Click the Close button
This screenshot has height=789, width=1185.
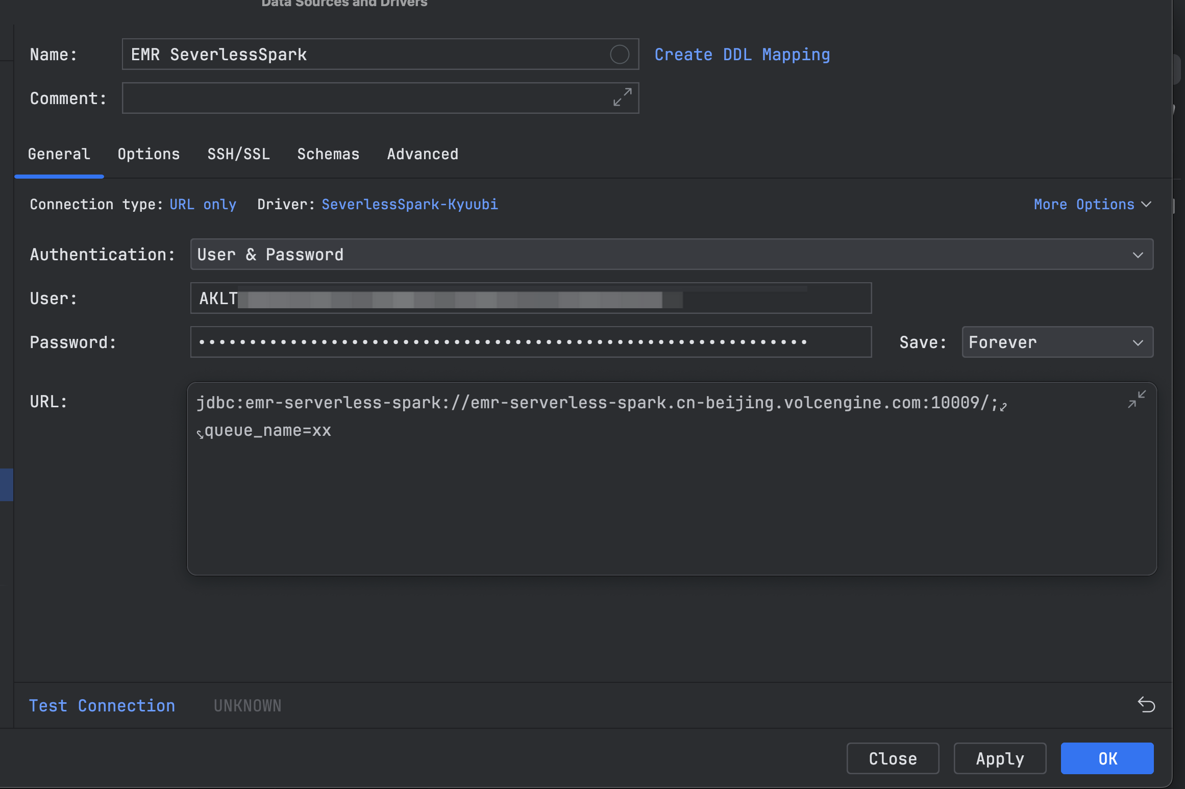(x=893, y=758)
